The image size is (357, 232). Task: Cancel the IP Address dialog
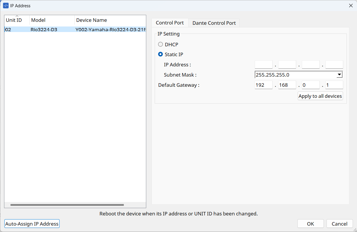click(340, 224)
